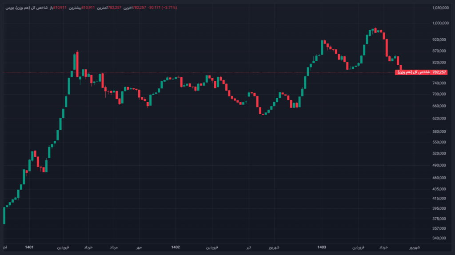Click the تیر month label on time axis
Screen dimensions: 455x255
[x=248, y=247]
